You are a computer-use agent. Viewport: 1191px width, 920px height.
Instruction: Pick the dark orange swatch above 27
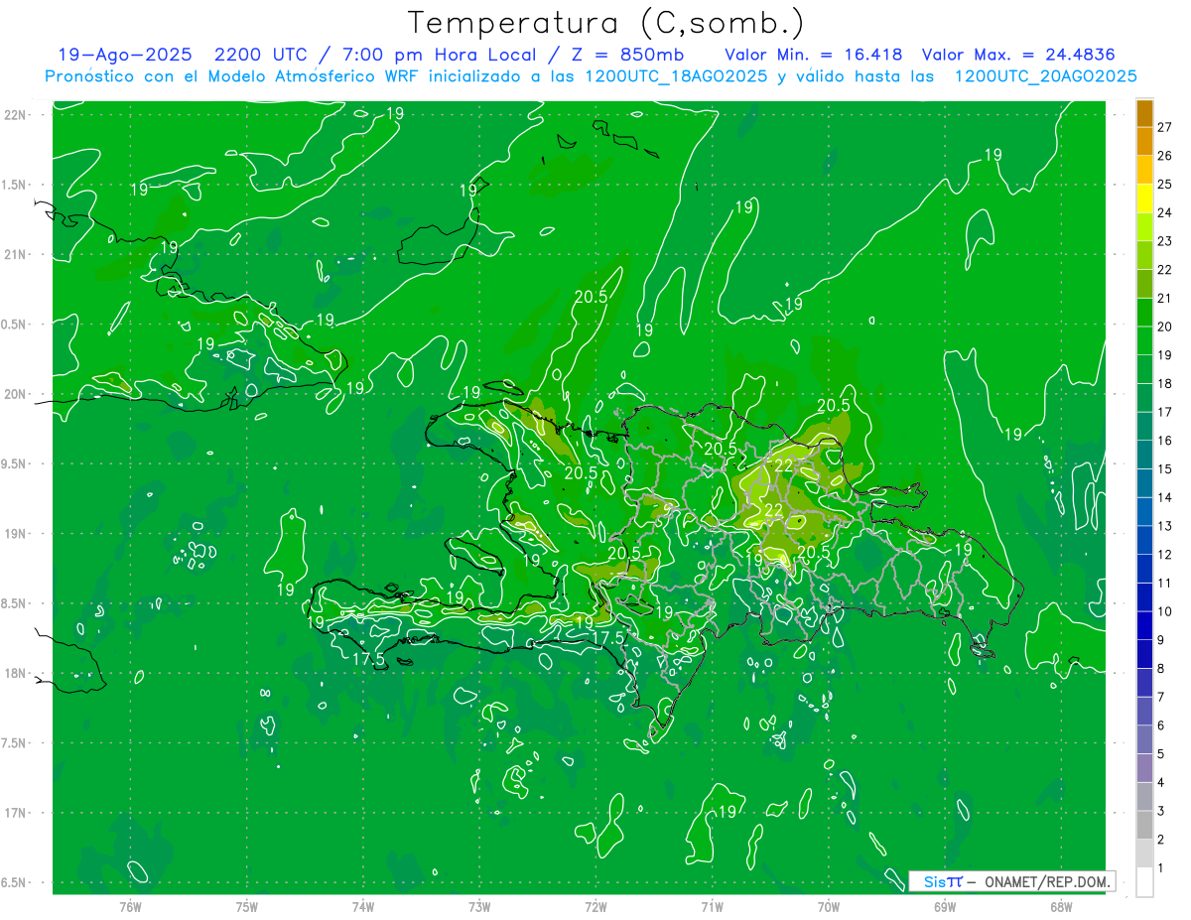1144,113
